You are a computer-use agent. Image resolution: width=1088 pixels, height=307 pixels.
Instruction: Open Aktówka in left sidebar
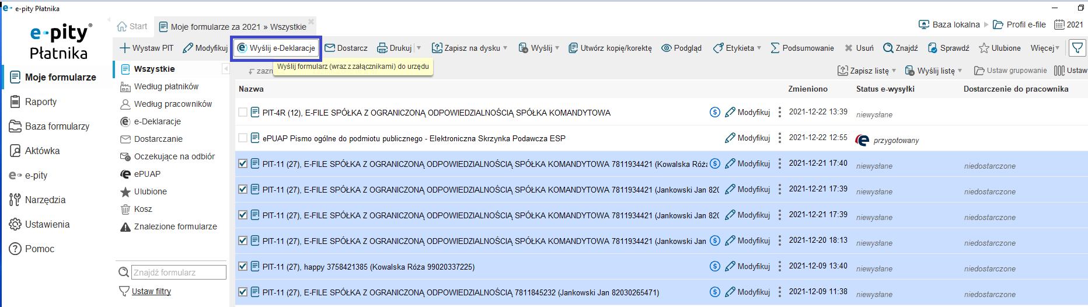[34, 151]
